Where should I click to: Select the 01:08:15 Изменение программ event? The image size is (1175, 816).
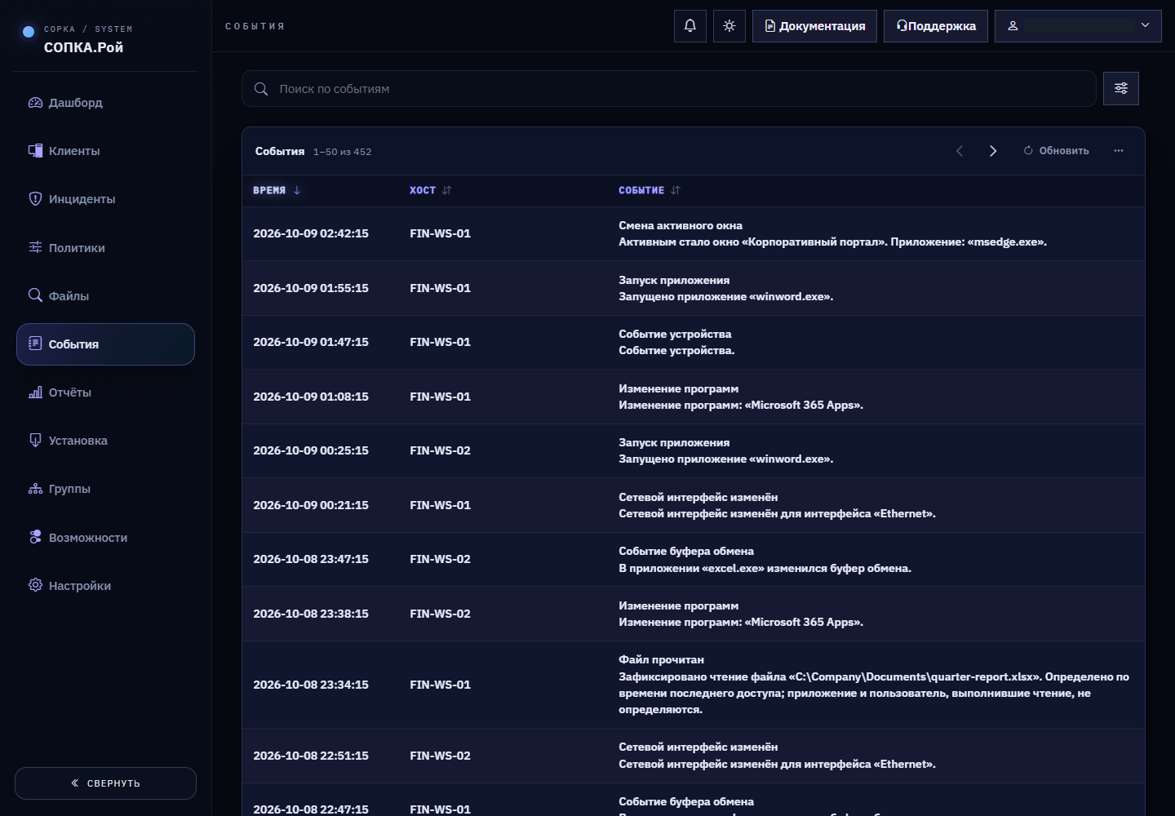[694, 397]
